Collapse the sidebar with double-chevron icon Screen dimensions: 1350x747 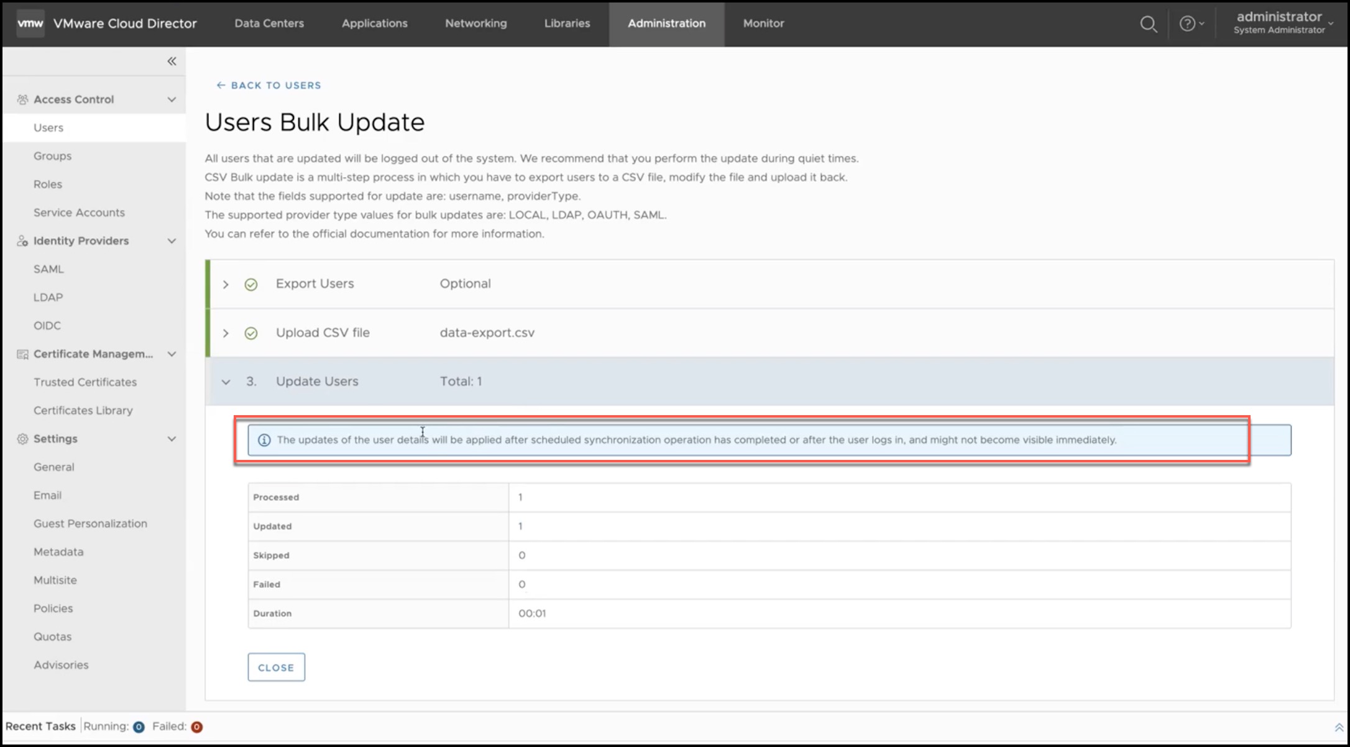point(172,61)
